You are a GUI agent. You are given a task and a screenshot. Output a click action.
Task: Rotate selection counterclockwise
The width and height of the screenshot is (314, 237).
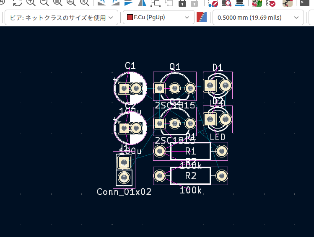click(101, 3)
